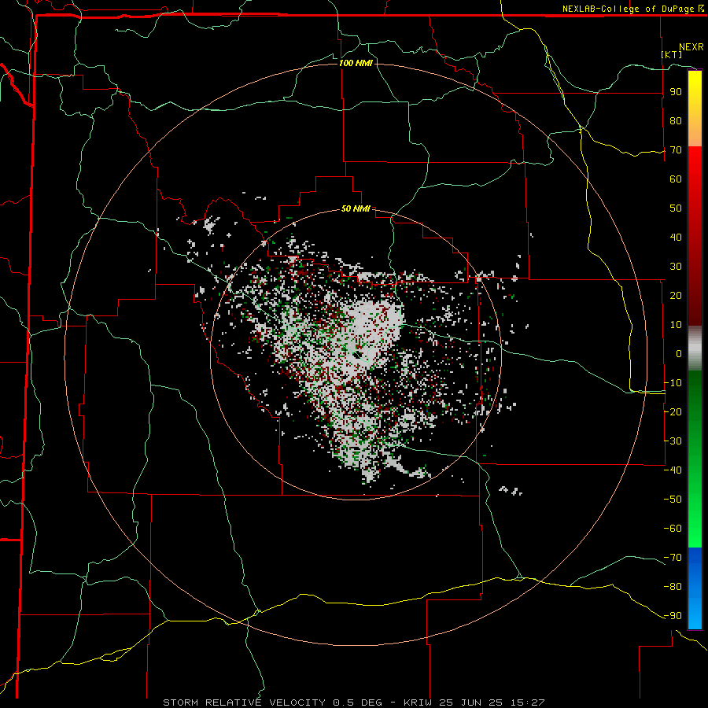
Task: Click the 60 value on velocity scale
Action: pyautogui.click(x=676, y=179)
